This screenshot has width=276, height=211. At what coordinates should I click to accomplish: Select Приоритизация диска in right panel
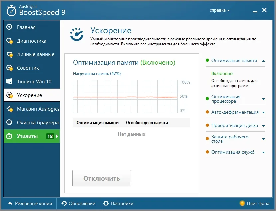[x=235, y=125]
